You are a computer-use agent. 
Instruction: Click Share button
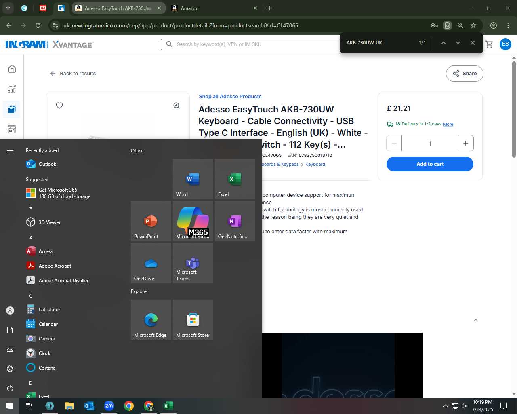pos(464,74)
